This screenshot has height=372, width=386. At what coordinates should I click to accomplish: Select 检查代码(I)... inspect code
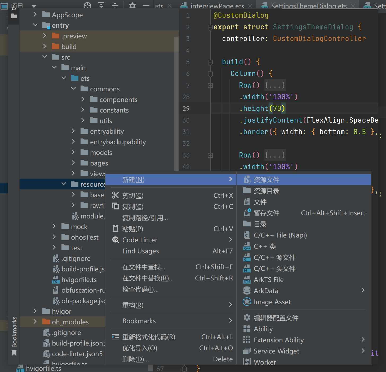point(171,289)
